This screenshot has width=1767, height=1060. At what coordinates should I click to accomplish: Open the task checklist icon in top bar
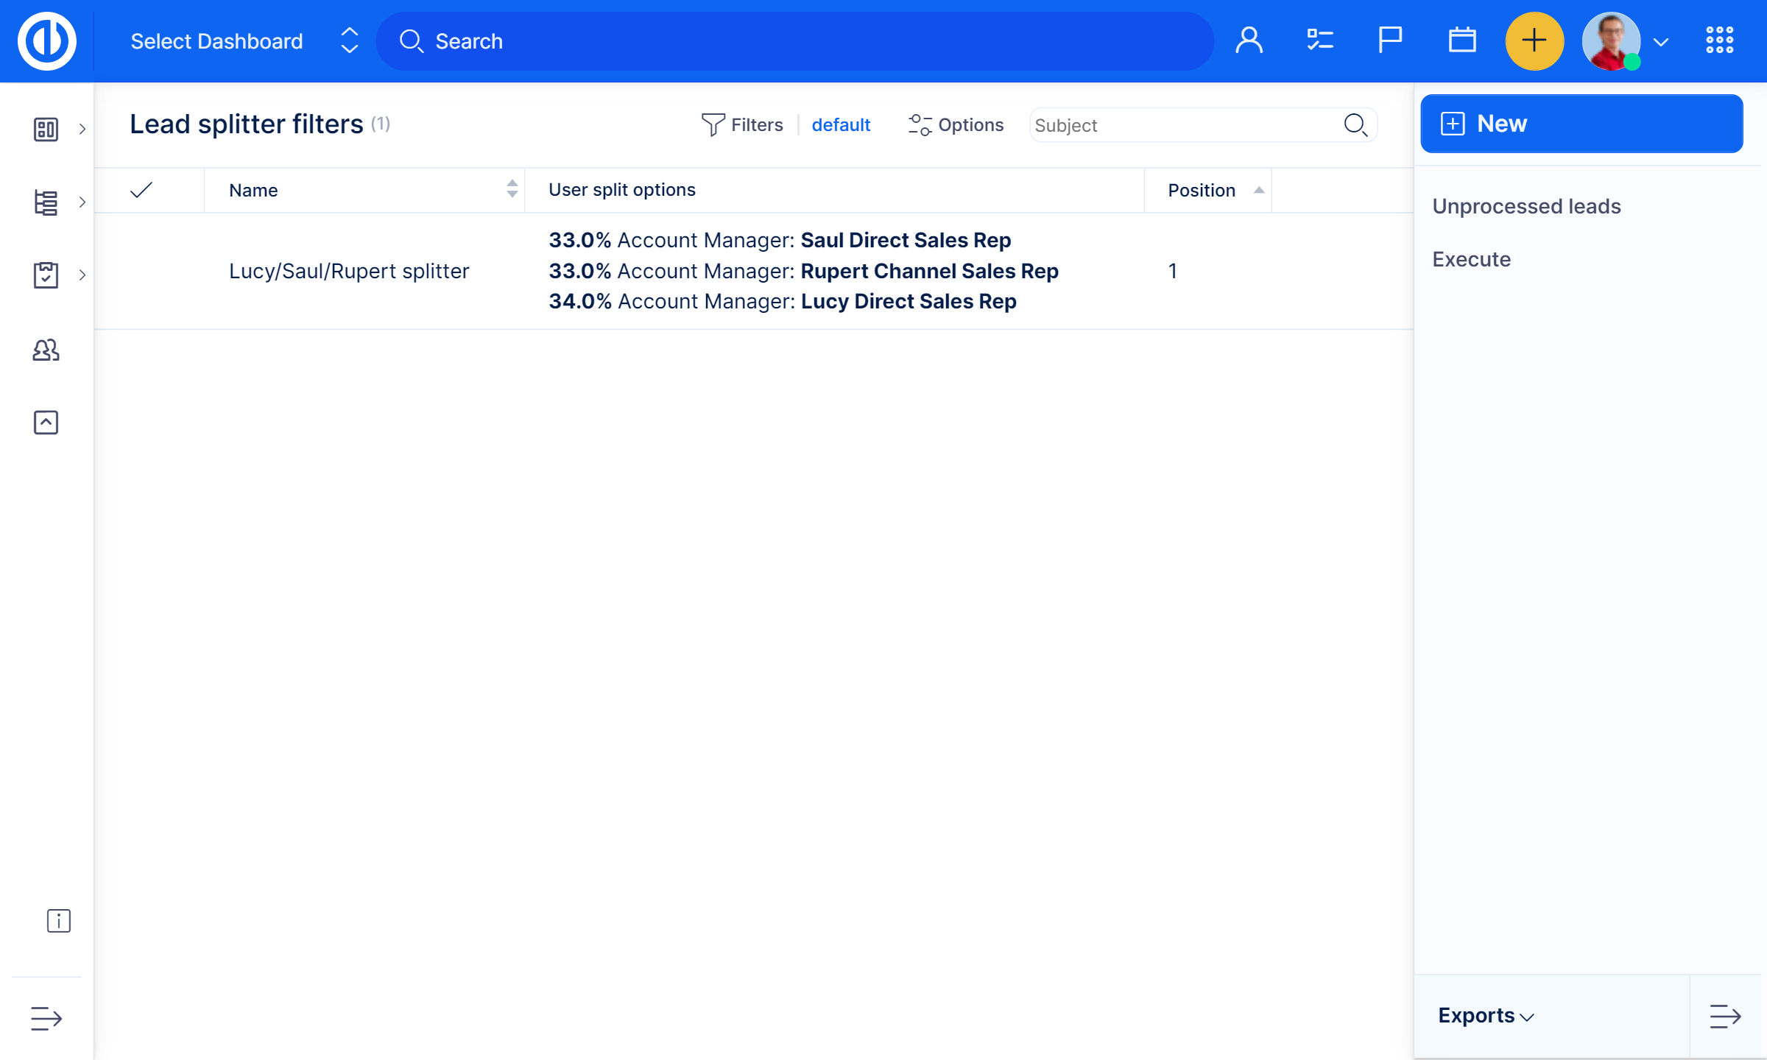click(x=1319, y=40)
